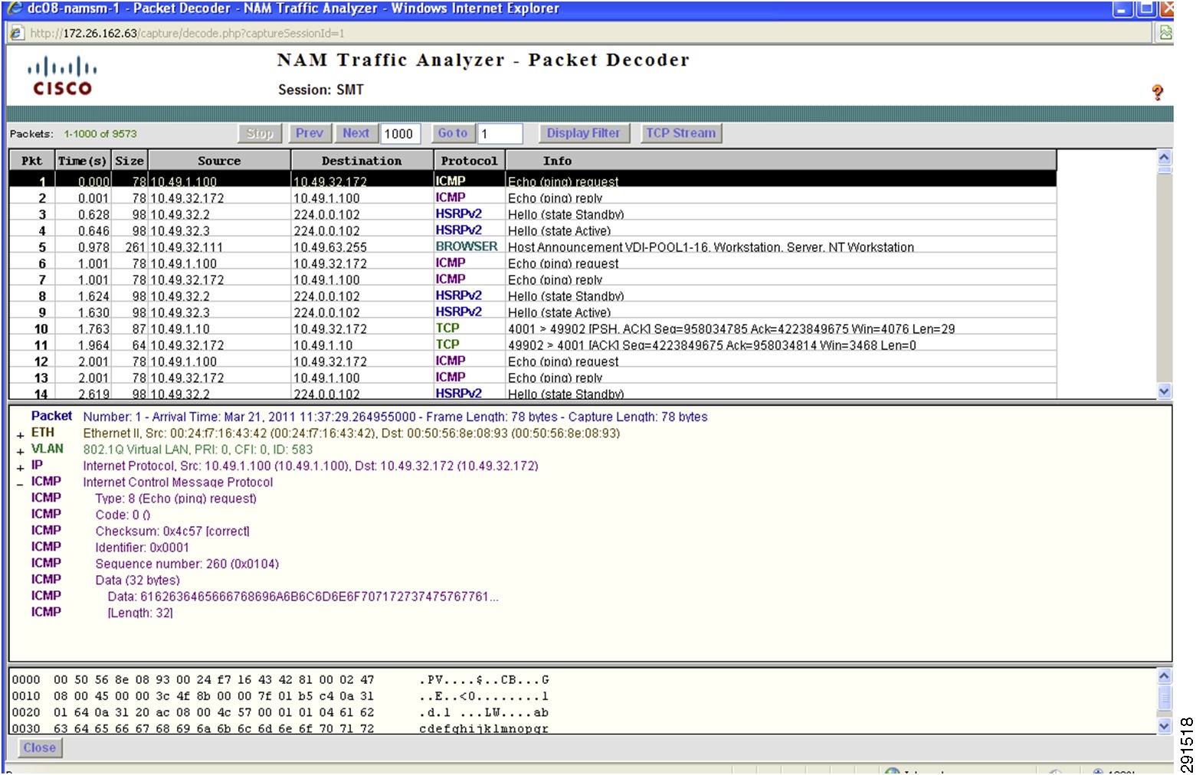
Task: Click the Go to button
Action: [x=453, y=133]
